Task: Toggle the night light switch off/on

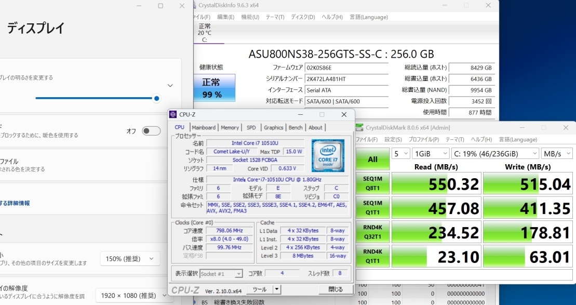Action: coord(151,131)
